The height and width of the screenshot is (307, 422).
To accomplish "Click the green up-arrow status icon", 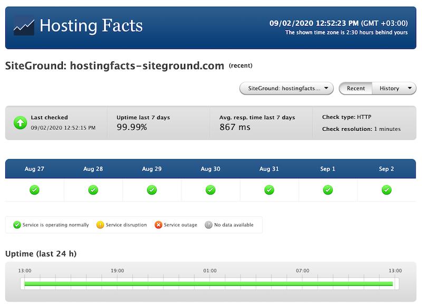I will coord(20,123).
